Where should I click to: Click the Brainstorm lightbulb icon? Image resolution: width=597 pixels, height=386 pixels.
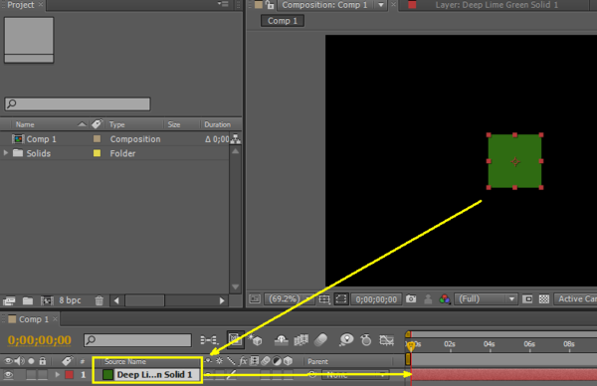pos(346,339)
